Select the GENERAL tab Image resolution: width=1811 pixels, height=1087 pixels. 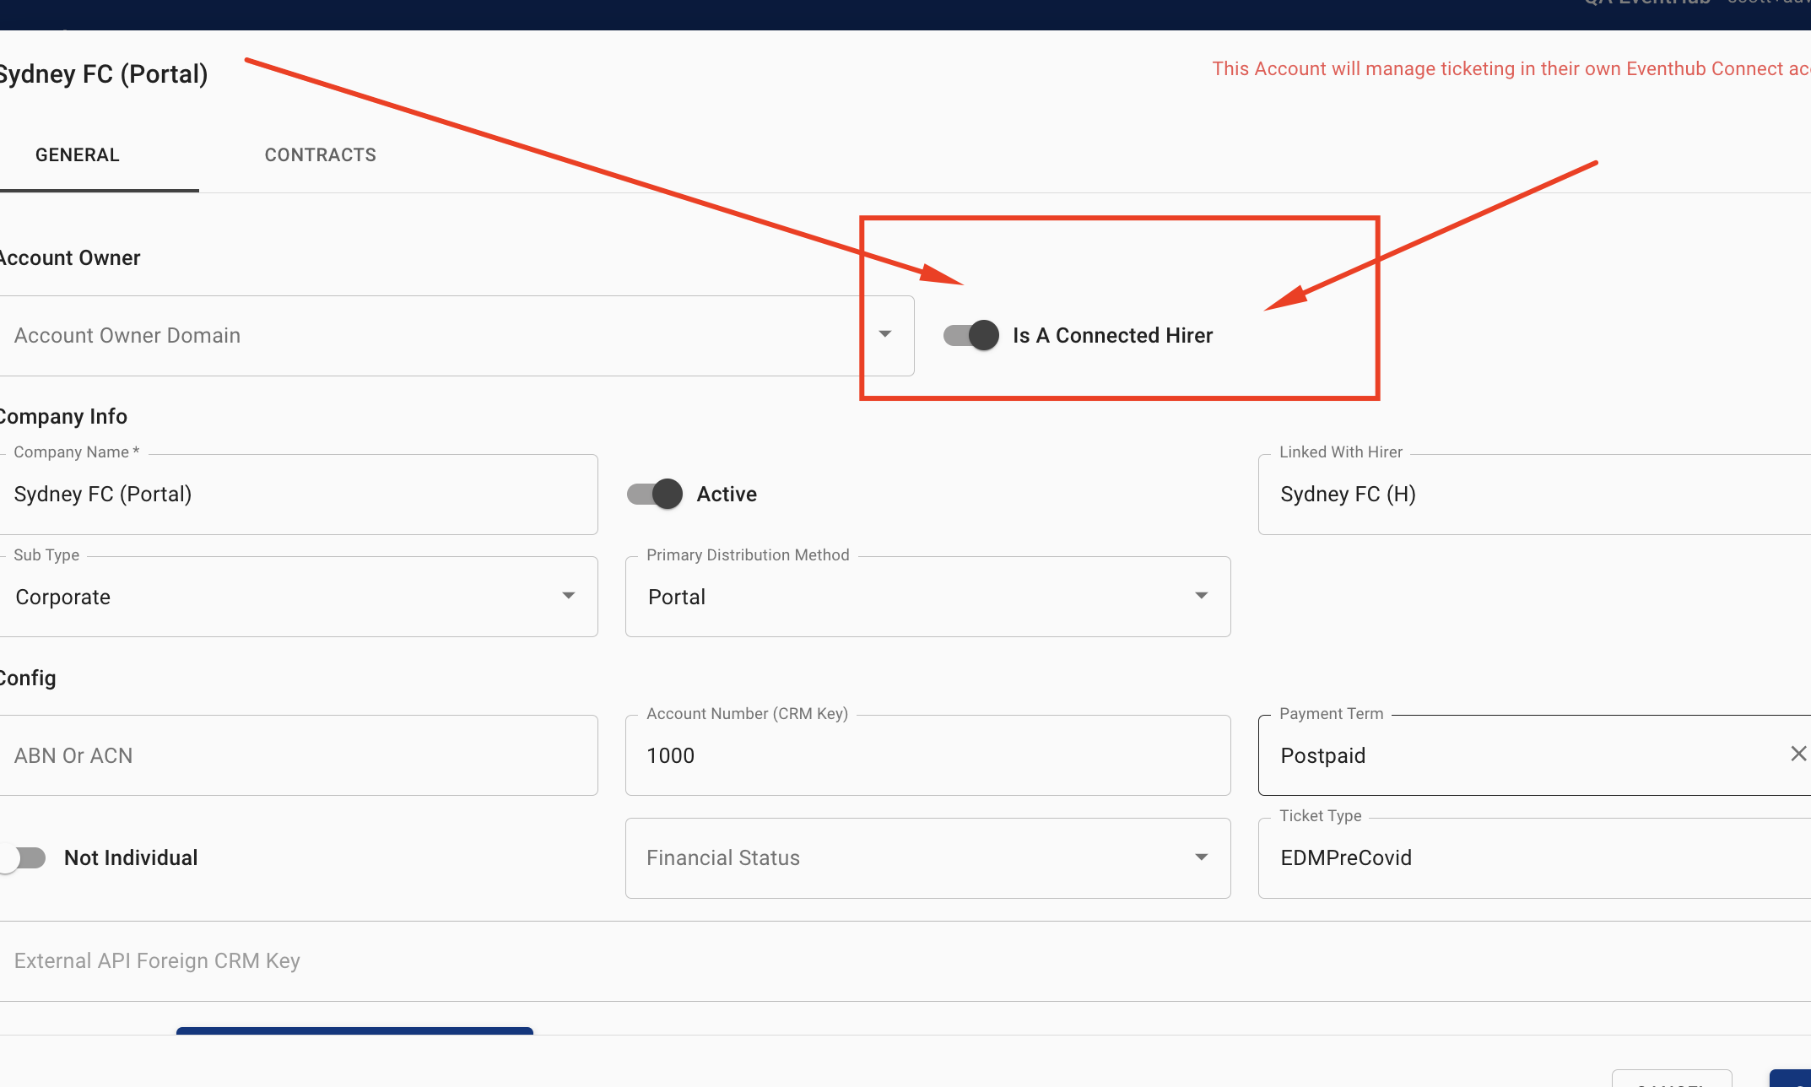(78, 155)
